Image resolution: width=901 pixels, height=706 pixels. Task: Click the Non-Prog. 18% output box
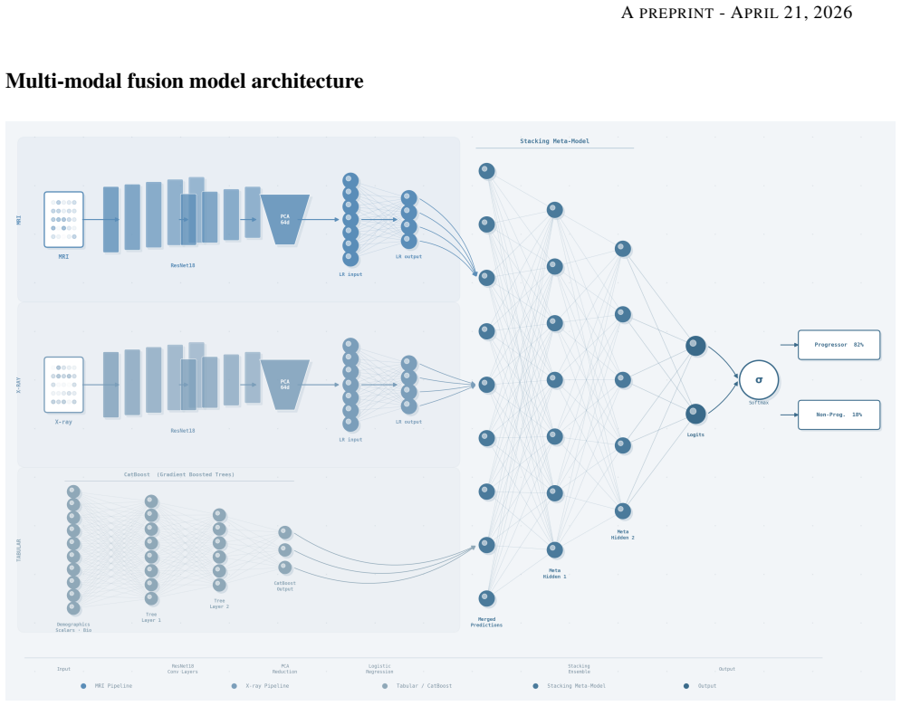[839, 415]
